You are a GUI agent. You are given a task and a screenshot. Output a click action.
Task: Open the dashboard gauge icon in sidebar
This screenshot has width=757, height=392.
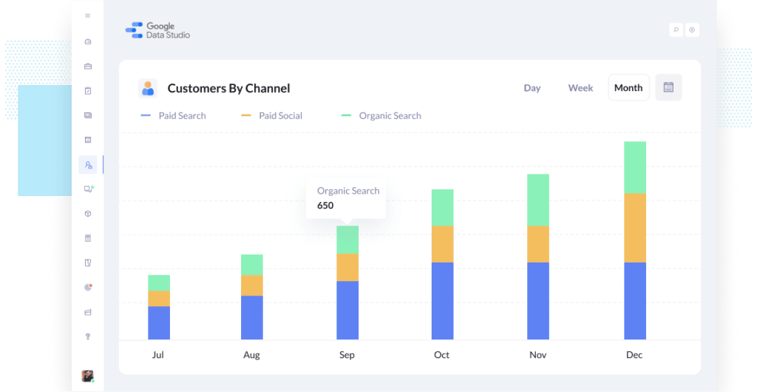[88, 42]
